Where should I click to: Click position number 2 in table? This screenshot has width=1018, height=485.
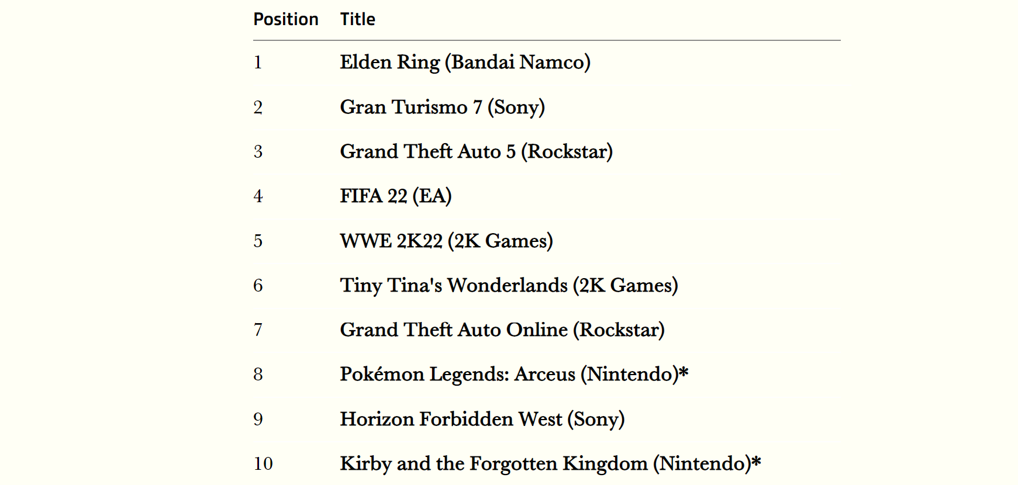258,107
